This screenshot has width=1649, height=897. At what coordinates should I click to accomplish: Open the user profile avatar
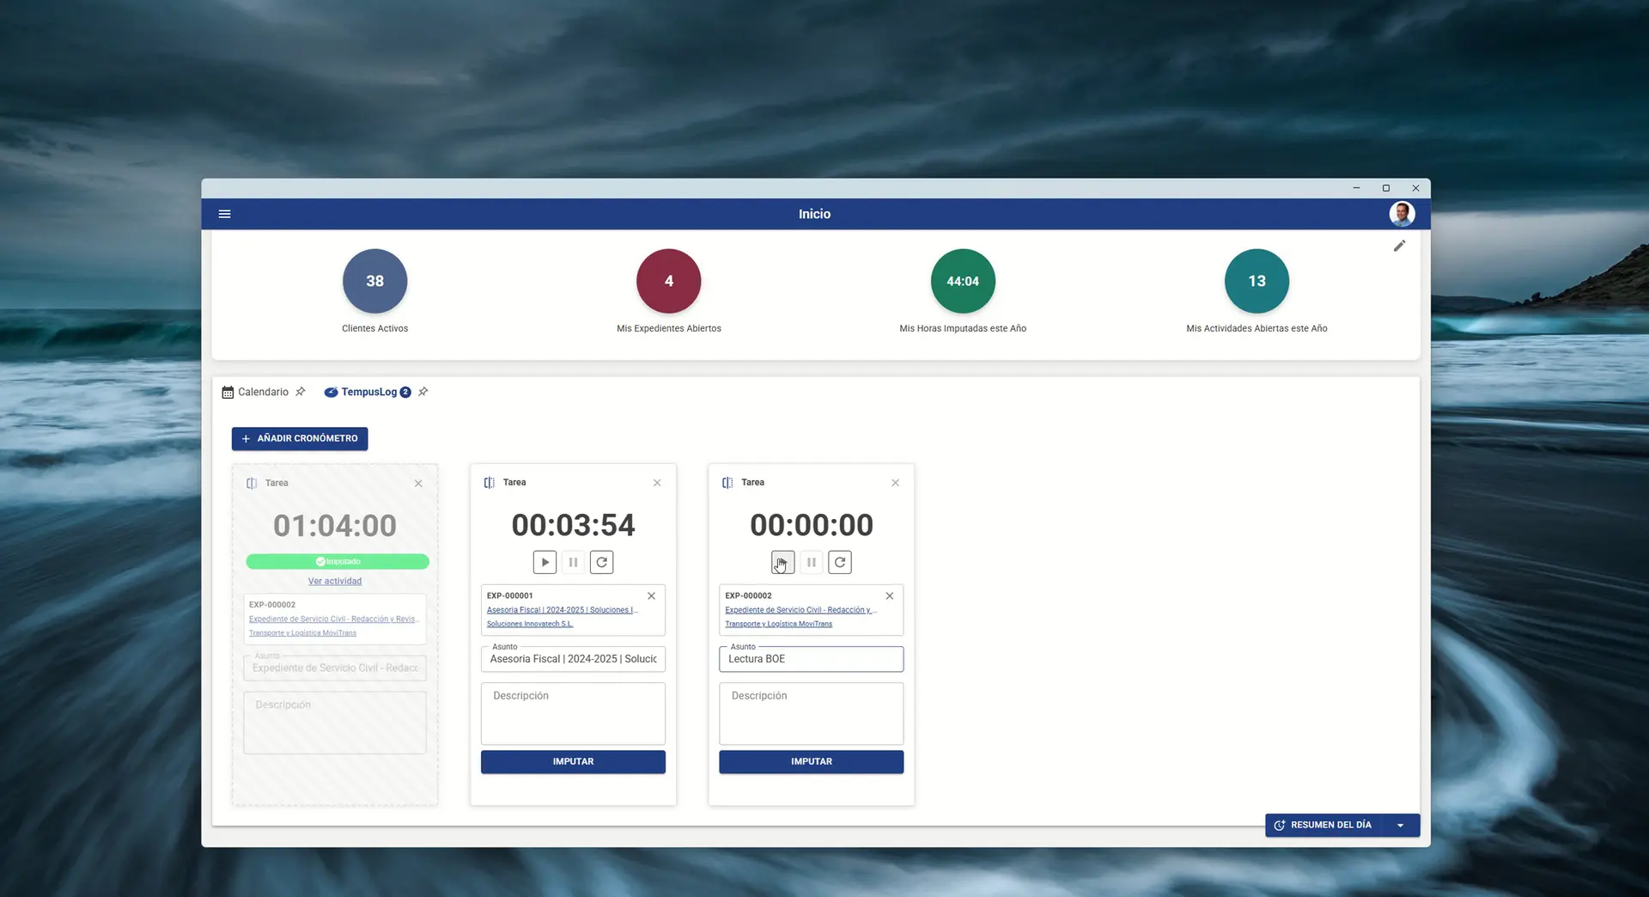pos(1402,214)
